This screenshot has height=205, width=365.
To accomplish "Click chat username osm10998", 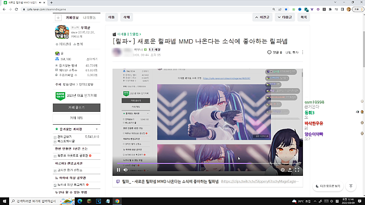I will click(x=314, y=102).
